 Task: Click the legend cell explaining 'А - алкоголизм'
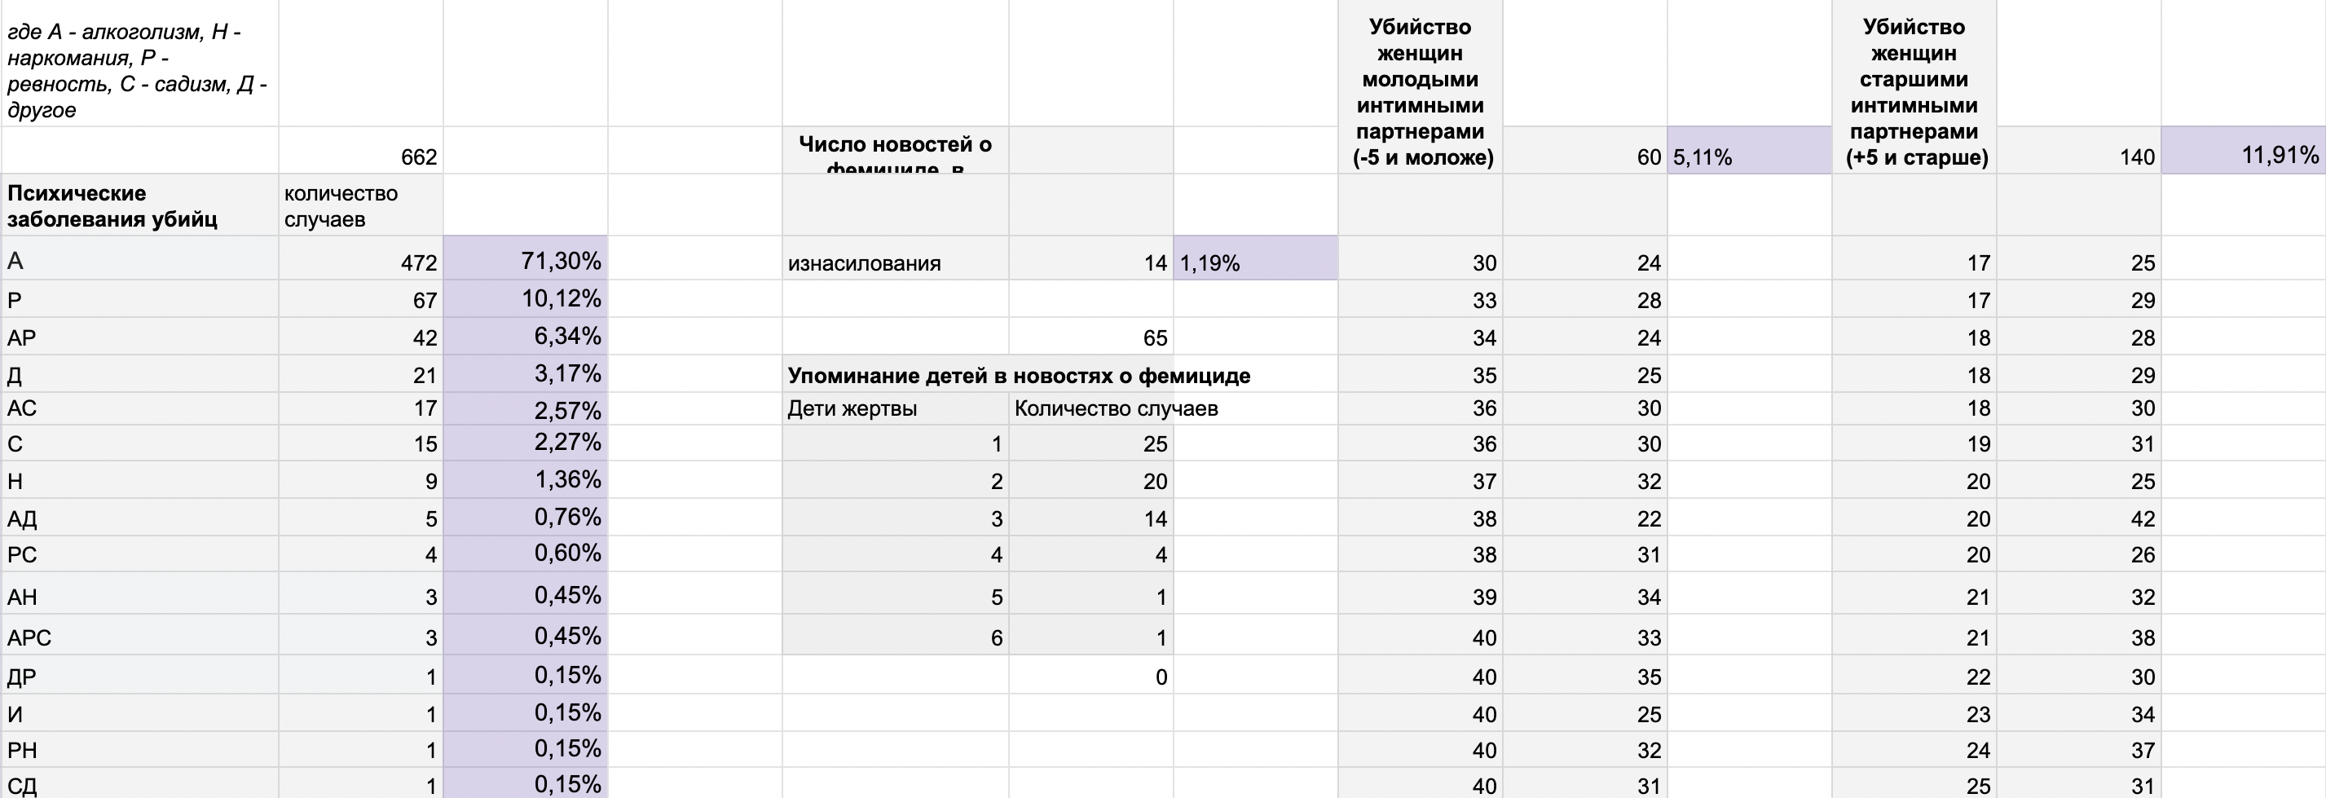pyautogui.click(x=140, y=64)
